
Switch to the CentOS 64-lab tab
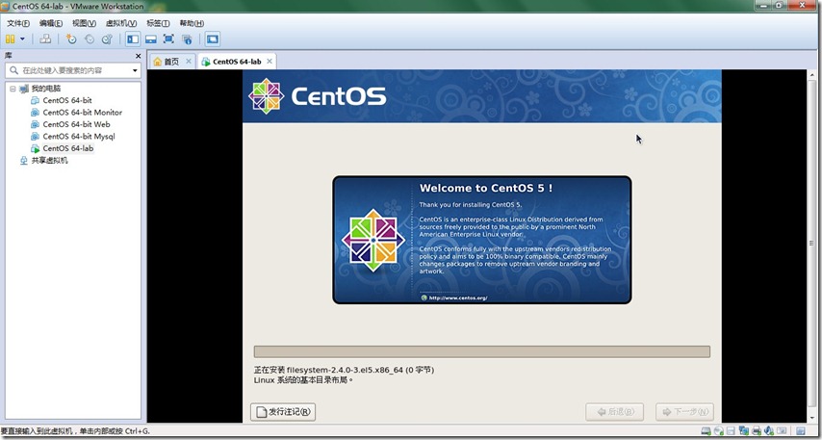point(237,62)
